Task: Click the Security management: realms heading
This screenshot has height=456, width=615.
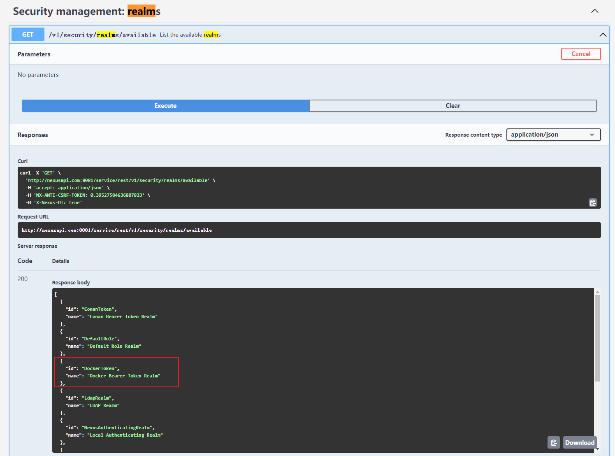Action: (x=87, y=11)
